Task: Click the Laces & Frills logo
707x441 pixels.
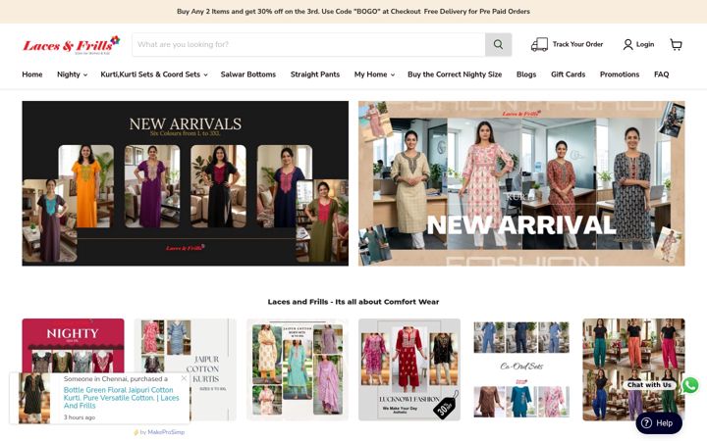Action: point(72,45)
